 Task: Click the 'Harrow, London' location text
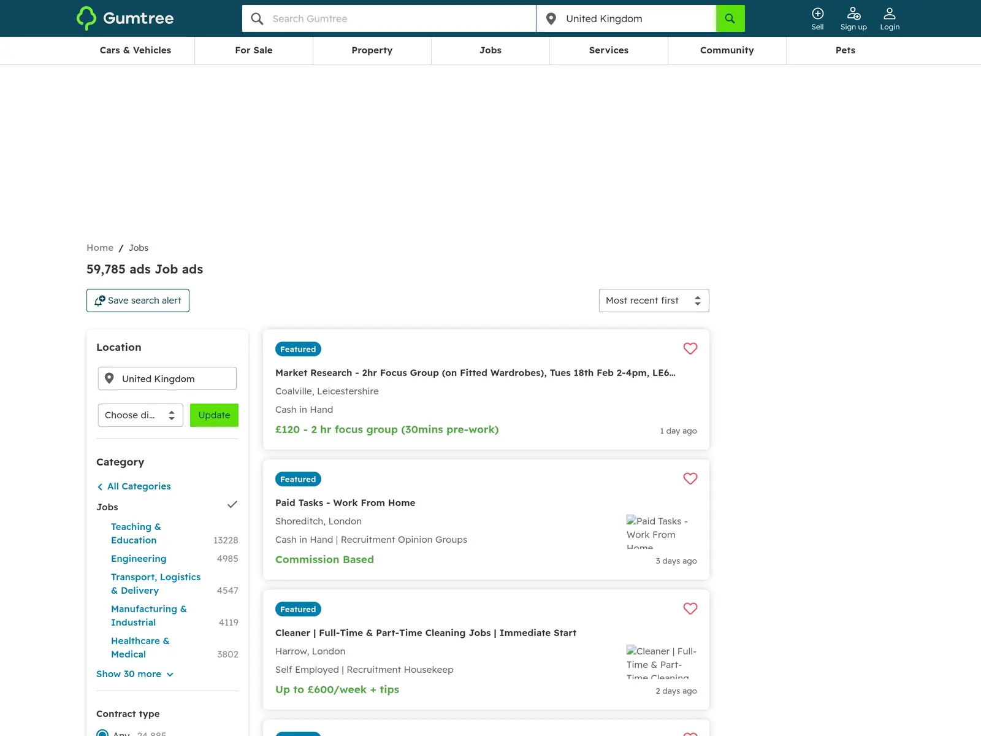click(x=310, y=651)
